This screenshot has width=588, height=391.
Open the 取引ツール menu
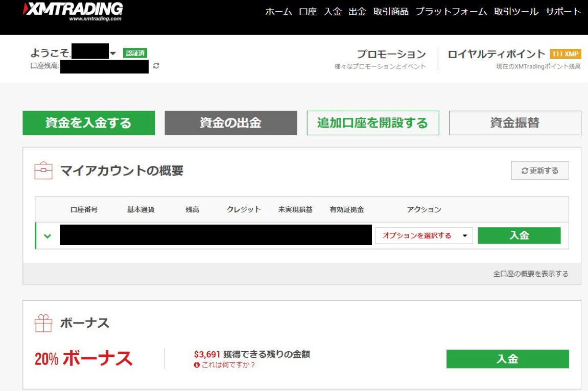pos(516,12)
